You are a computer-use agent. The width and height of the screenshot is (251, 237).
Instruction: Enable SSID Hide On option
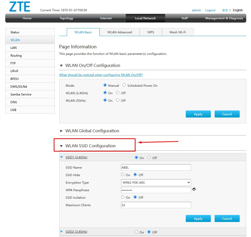pyautogui.click(x=123, y=175)
